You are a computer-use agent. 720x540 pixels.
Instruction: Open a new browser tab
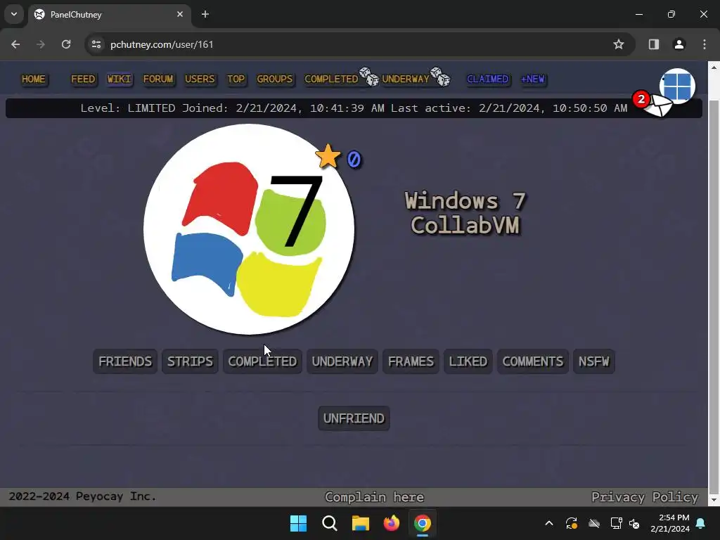(205, 14)
